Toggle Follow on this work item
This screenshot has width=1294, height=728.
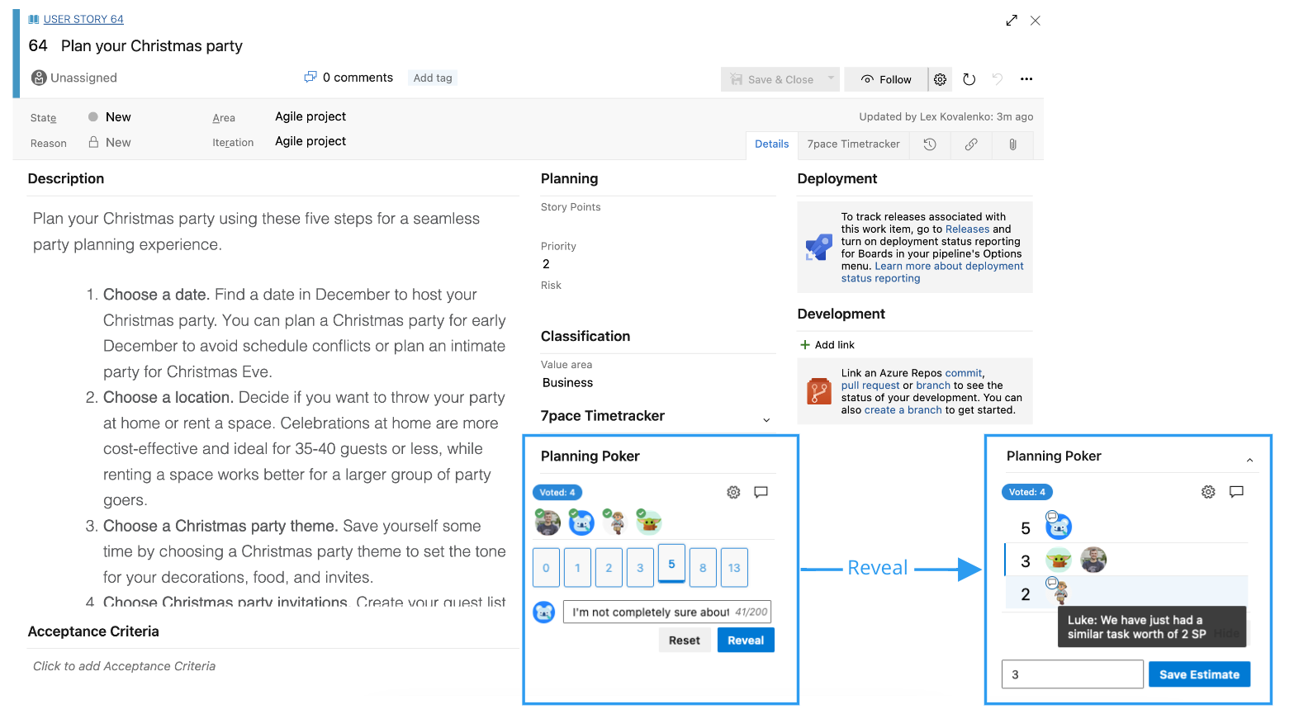coord(885,78)
